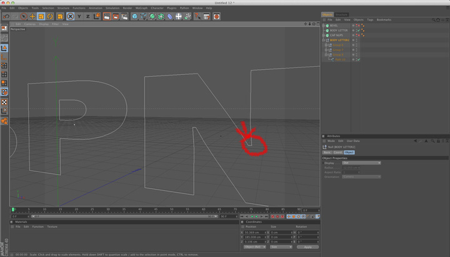
Task: Switch to the Coord. attributes tab
Action: pyautogui.click(x=337, y=152)
